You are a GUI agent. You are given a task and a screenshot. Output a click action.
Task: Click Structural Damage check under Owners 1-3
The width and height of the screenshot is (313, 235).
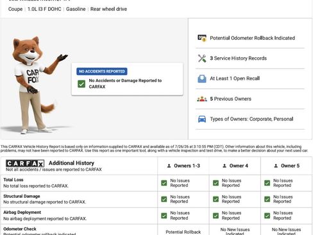[164, 199]
